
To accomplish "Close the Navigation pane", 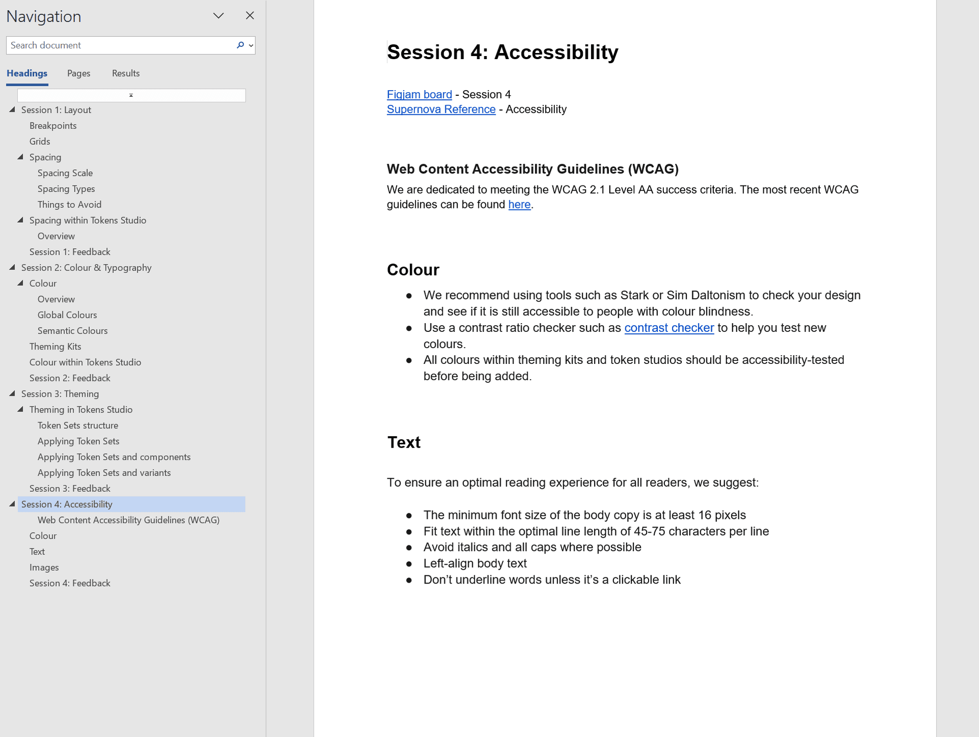I will pyautogui.click(x=250, y=16).
